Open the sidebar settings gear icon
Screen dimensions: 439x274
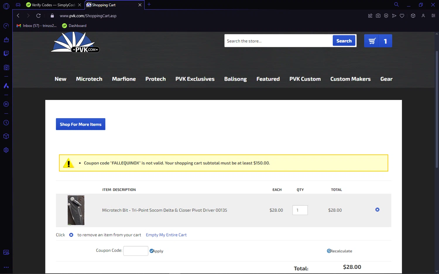coord(6,150)
